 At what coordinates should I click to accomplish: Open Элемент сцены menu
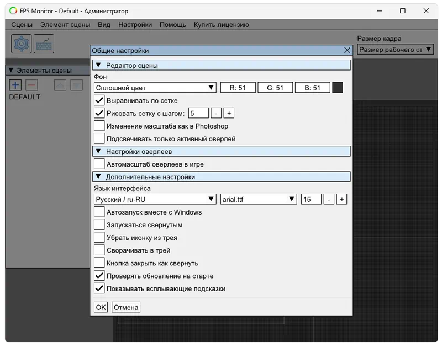[65, 25]
